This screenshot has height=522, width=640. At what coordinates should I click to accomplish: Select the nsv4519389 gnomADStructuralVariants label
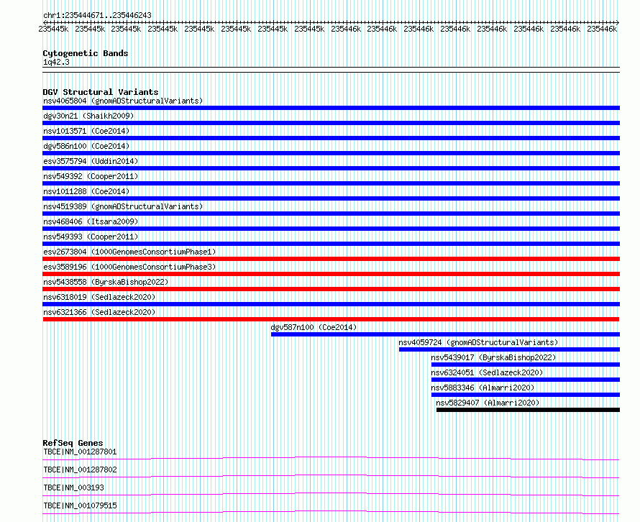point(123,206)
